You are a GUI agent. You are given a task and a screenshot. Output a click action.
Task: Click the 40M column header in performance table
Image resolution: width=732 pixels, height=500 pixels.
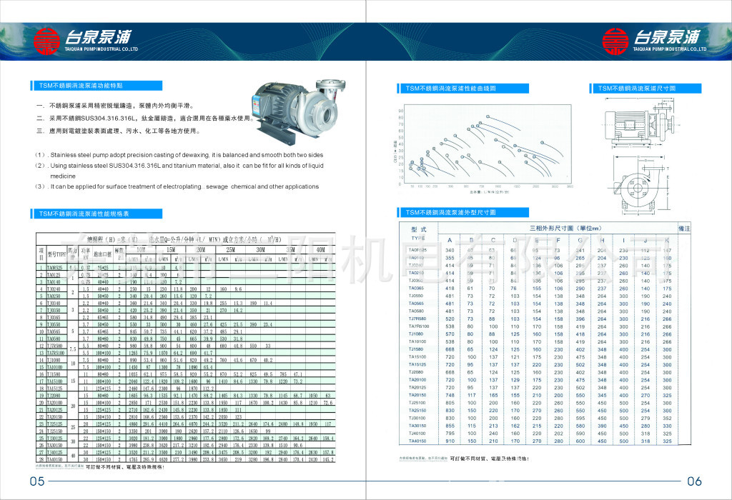321,250
